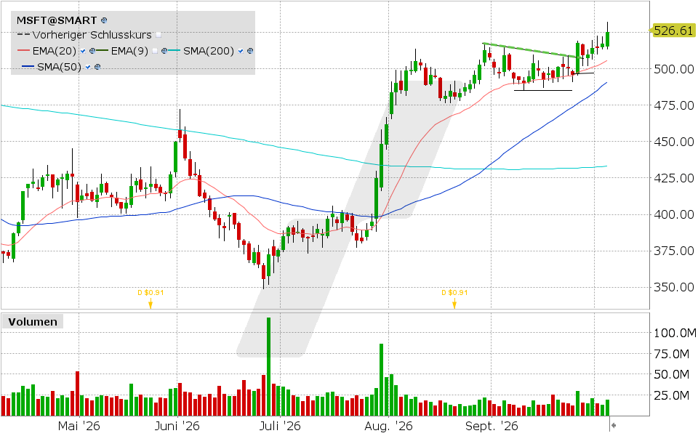Select the MSFT@SMART symbol title
The width and height of the screenshot is (698, 436).
point(57,20)
